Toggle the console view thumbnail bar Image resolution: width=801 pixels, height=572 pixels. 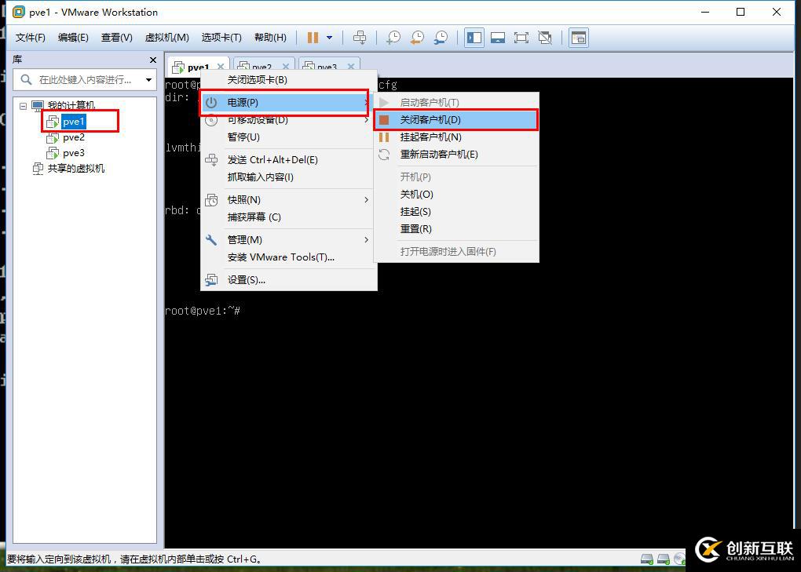point(496,37)
